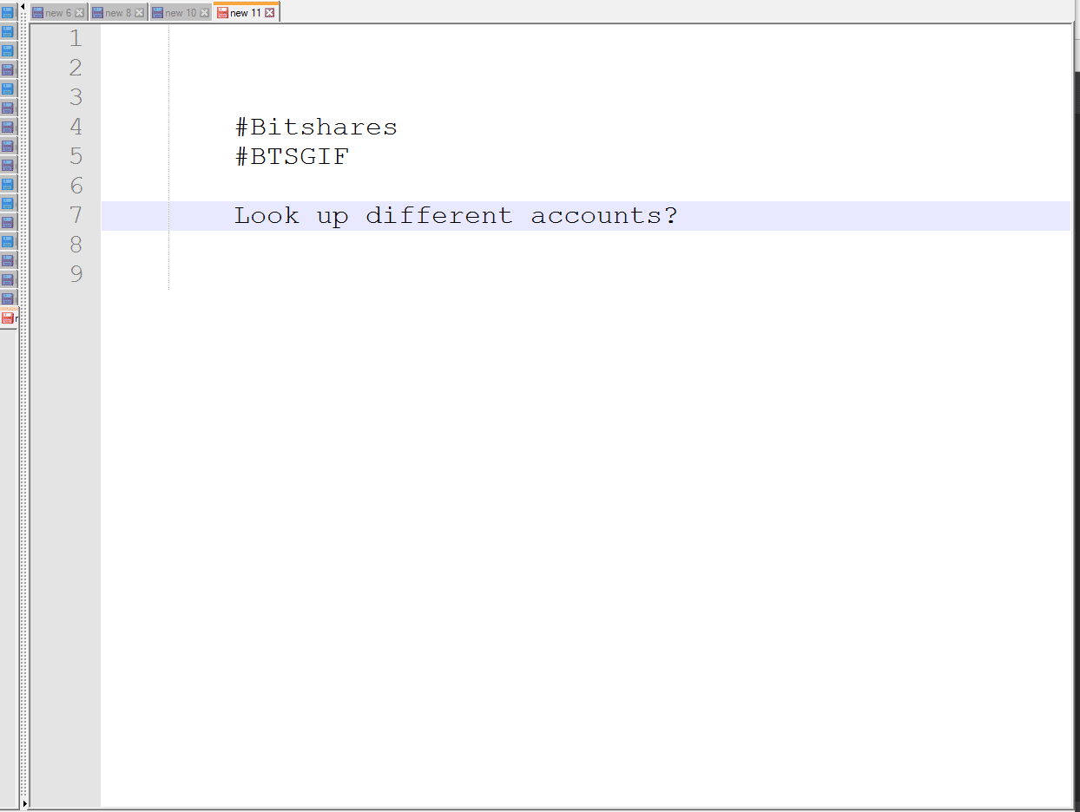Activate the "new 11" tab

point(245,13)
